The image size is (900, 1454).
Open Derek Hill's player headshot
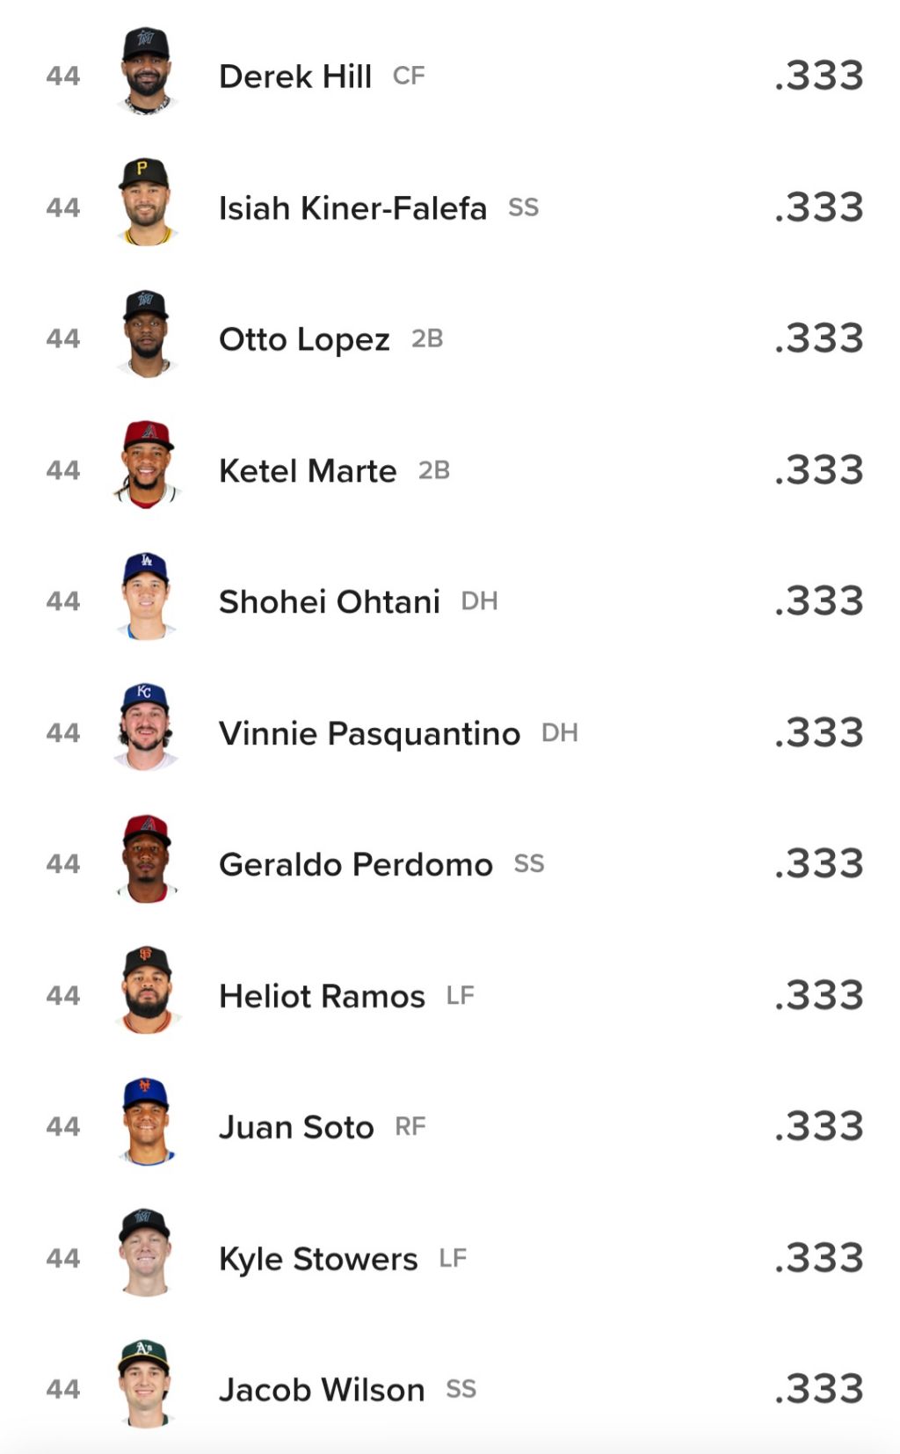147,71
